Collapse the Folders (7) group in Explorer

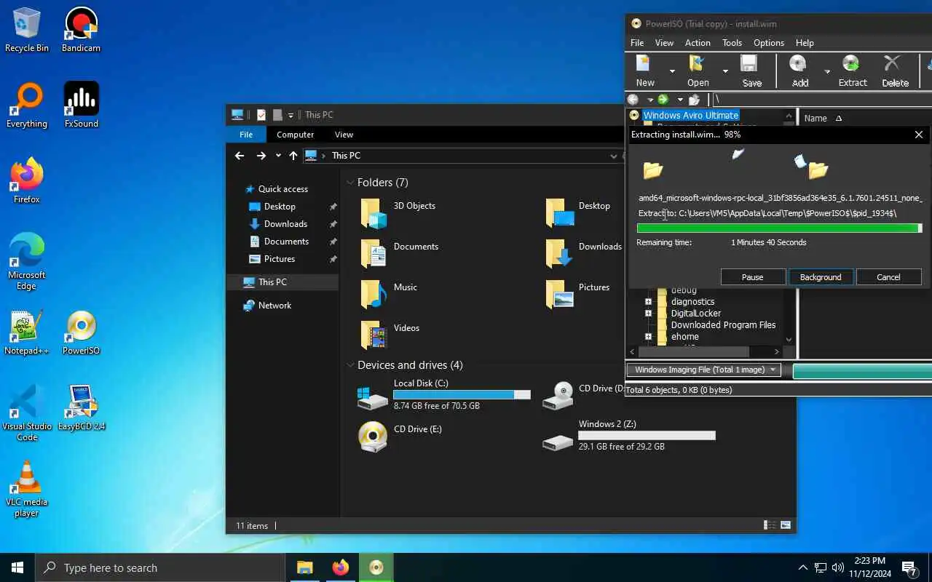click(x=350, y=183)
